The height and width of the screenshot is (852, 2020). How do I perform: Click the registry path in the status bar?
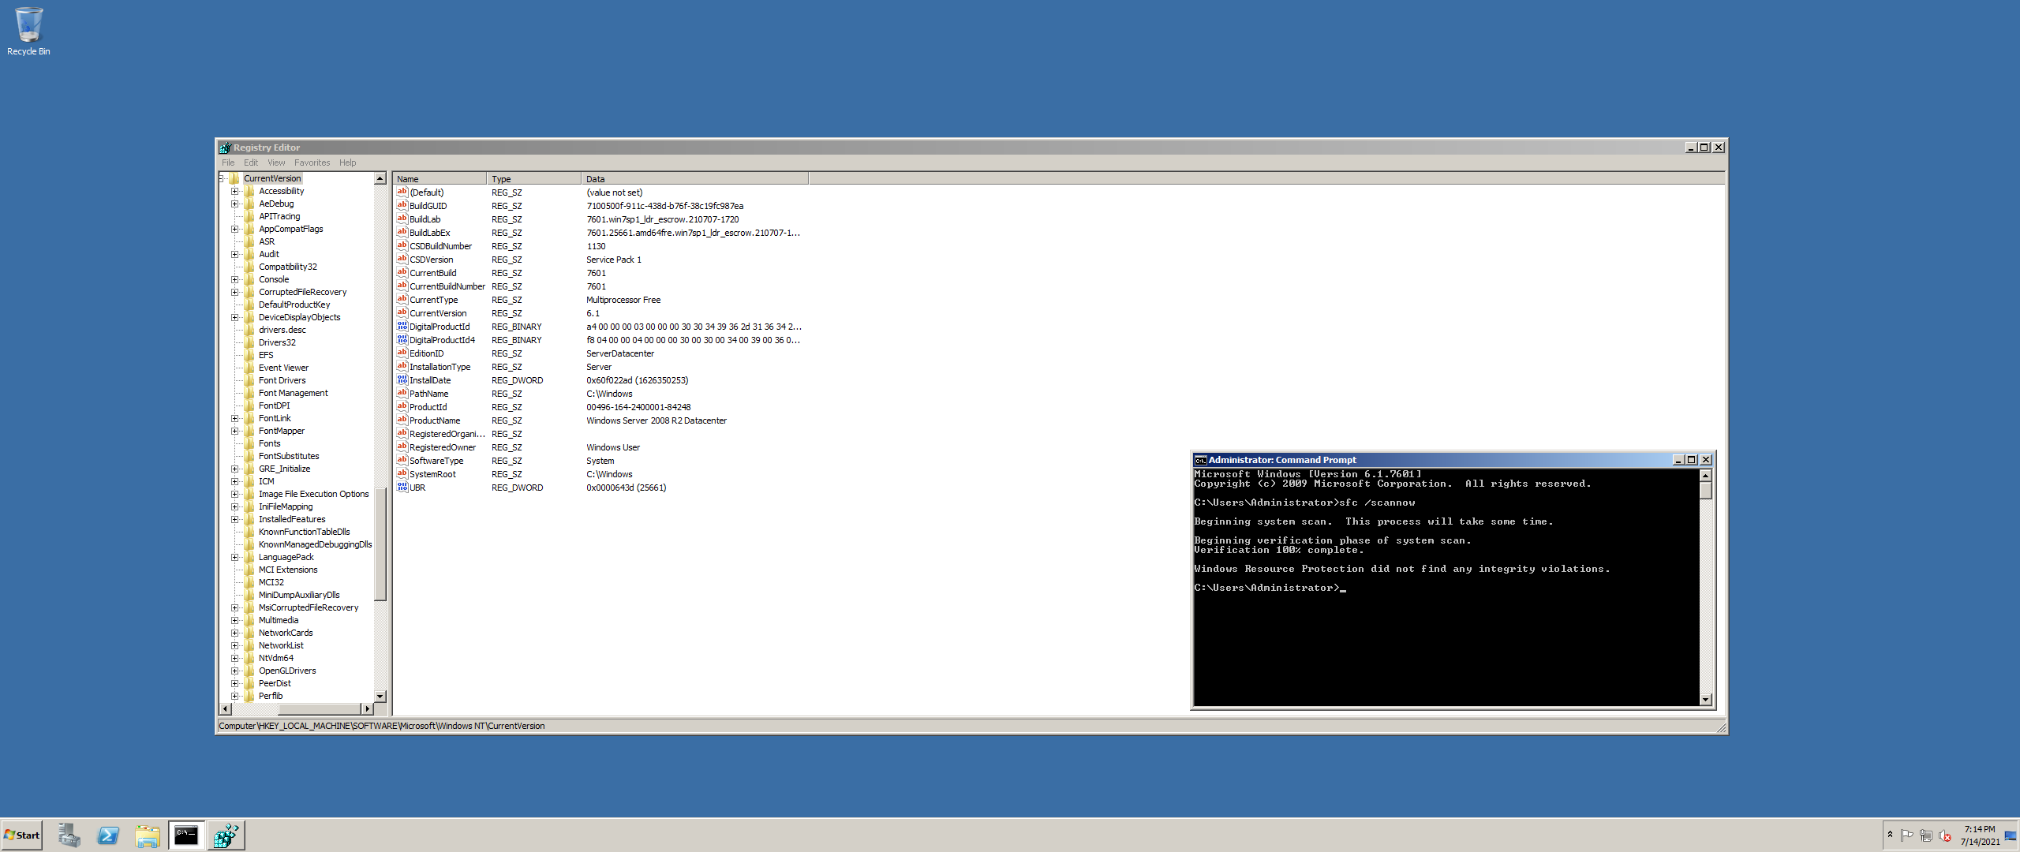coord(382,726)
